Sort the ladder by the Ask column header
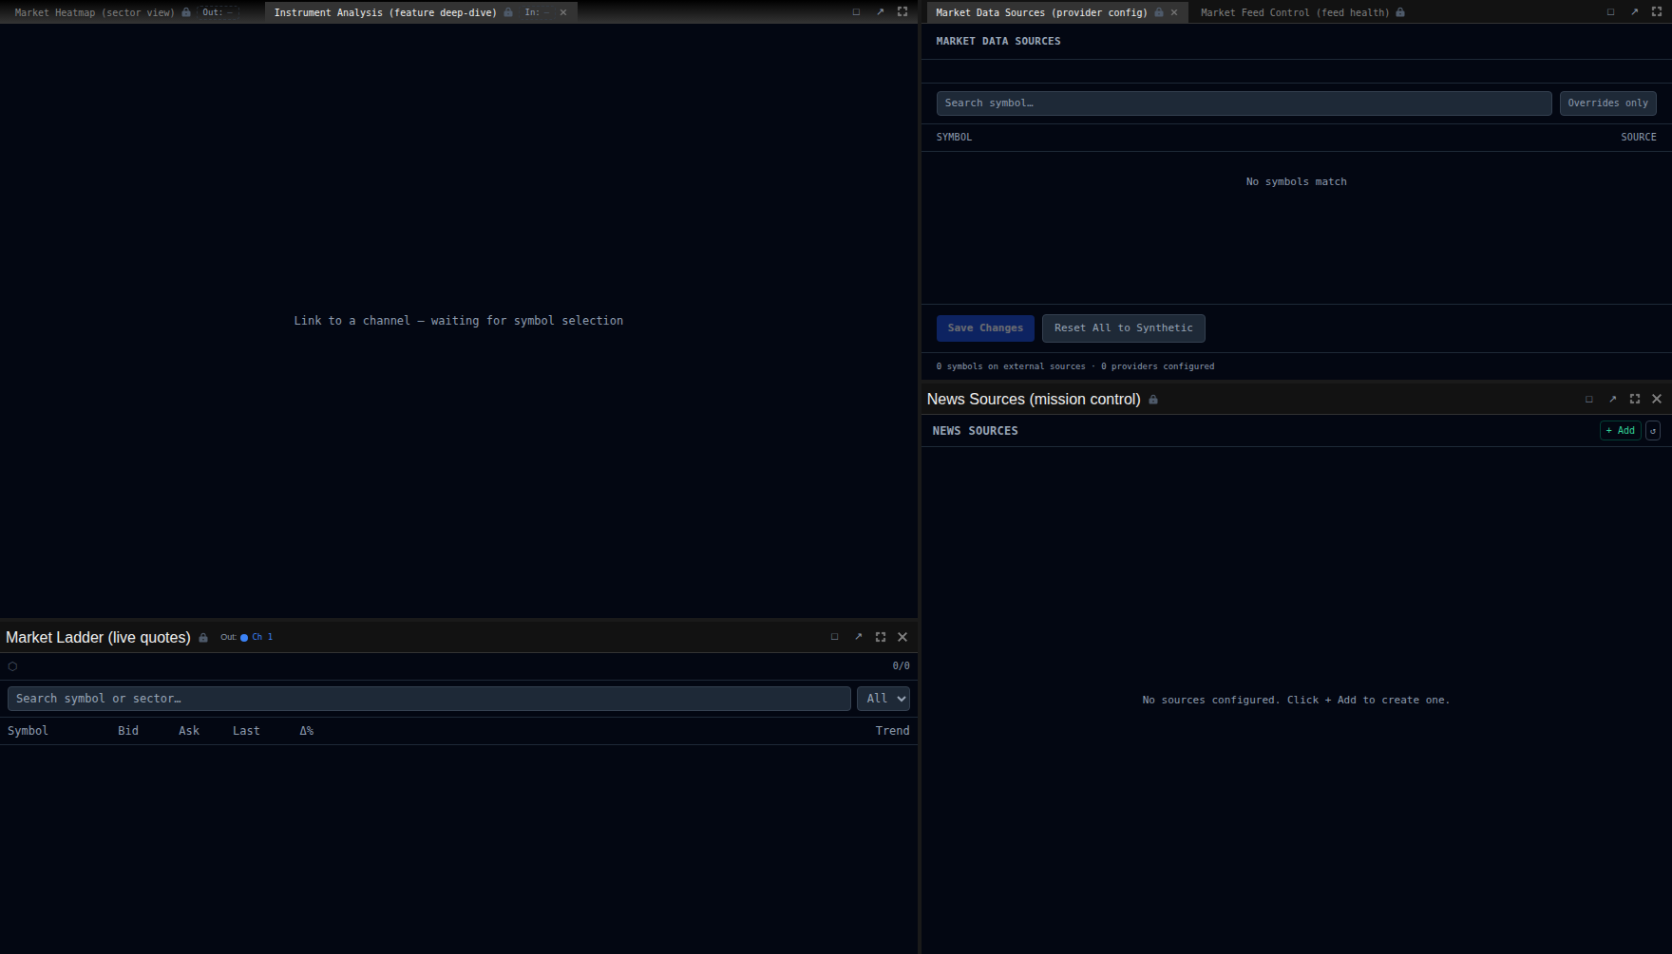 coord(189,731)
